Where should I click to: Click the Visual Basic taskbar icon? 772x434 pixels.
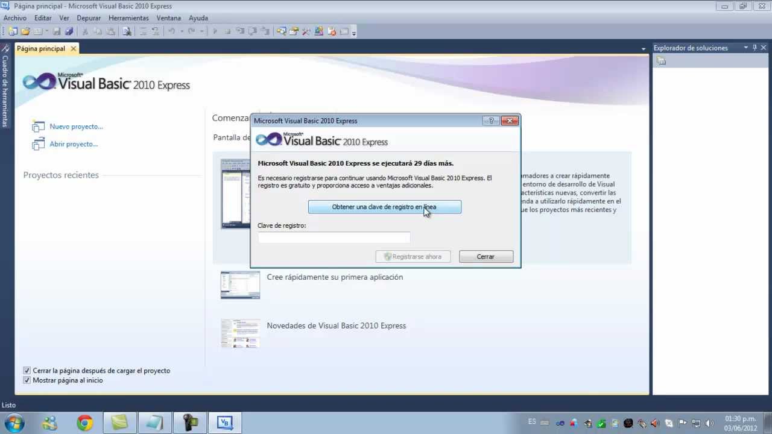coord(224,423)
